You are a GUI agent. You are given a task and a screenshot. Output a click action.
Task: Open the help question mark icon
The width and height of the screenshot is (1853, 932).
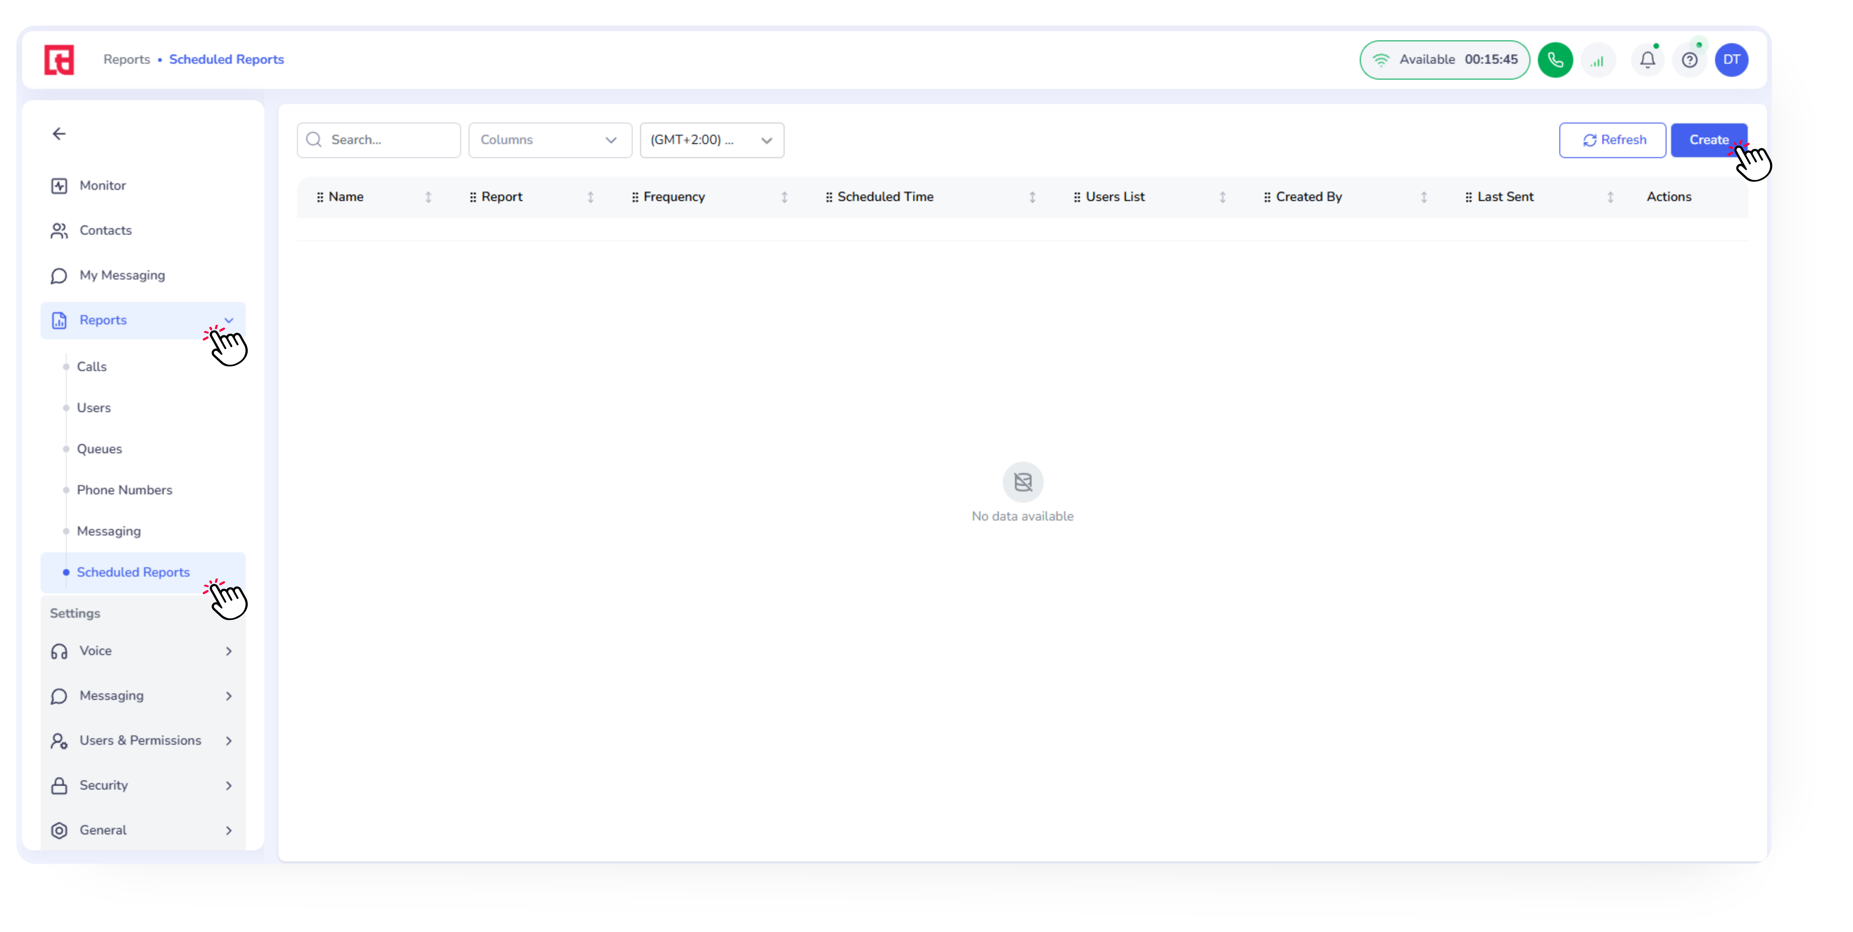pos(1689,60)
